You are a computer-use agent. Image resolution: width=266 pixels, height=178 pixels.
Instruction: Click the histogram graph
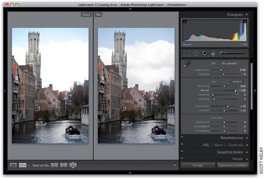coord(214,30)
